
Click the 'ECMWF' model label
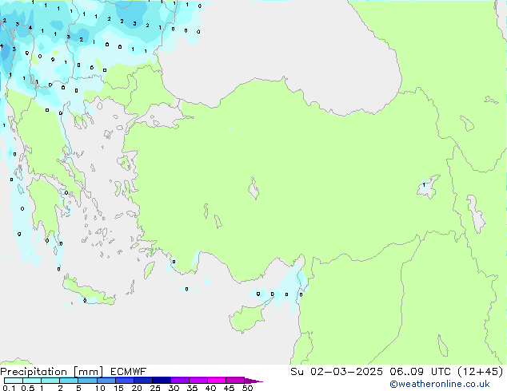(x=129, y=372)
